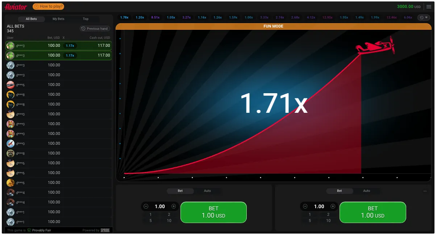Remove the second bet panel

pos(425,191)
